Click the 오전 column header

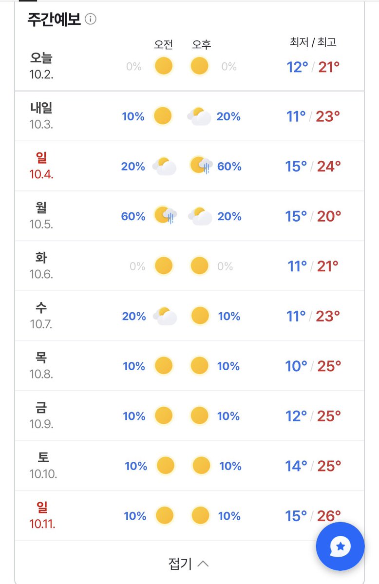pyautogui.click(x=164, y=45)
